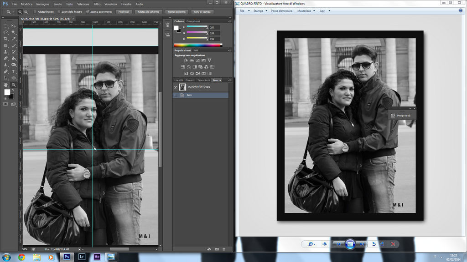
Task: Expand the Apri dropdown in Photo Viewer
Action: [329, 11]
